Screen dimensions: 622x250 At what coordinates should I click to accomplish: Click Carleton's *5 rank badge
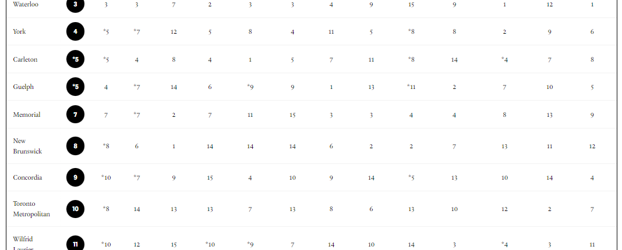click(x=75, y=59)
